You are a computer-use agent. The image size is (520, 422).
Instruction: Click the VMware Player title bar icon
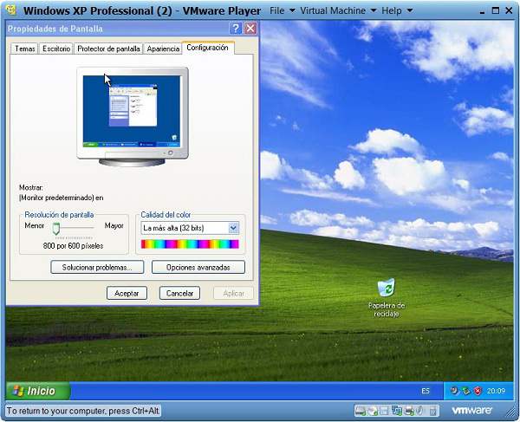pos(11,10)
